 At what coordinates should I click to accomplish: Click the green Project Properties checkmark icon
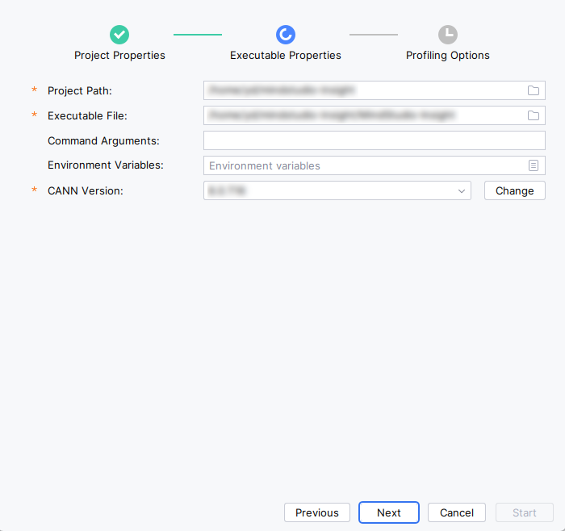(119, 35)
